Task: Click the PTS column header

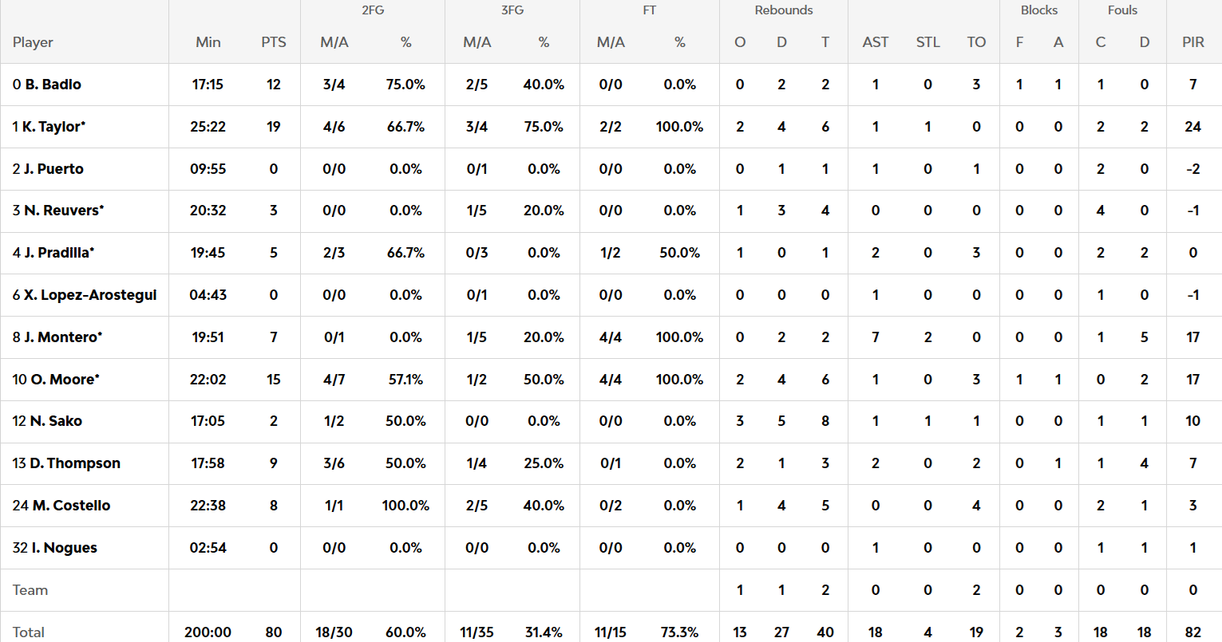Action: coord(274,42)
